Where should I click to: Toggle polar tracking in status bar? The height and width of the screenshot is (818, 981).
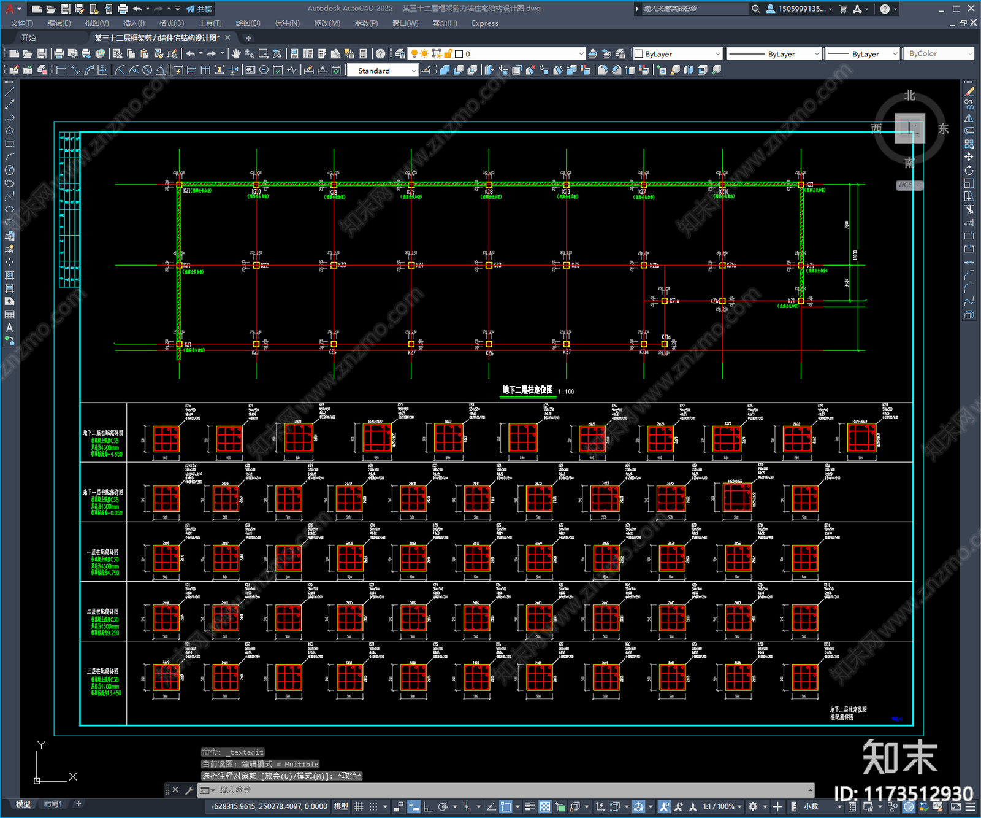(x=443, y=806)
